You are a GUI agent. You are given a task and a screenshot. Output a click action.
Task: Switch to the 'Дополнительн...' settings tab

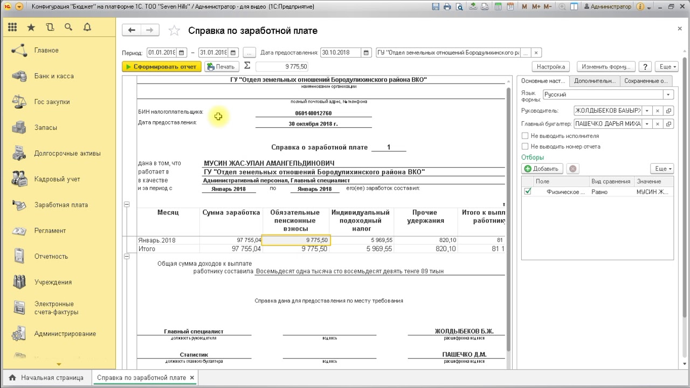click(x=595, y=81)
